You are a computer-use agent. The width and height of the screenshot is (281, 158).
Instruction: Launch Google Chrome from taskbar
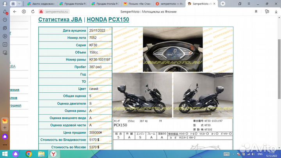pos(28,154)
